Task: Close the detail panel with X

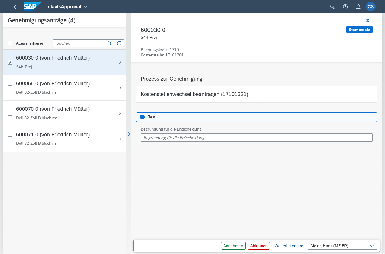Action: click(368, 20)
